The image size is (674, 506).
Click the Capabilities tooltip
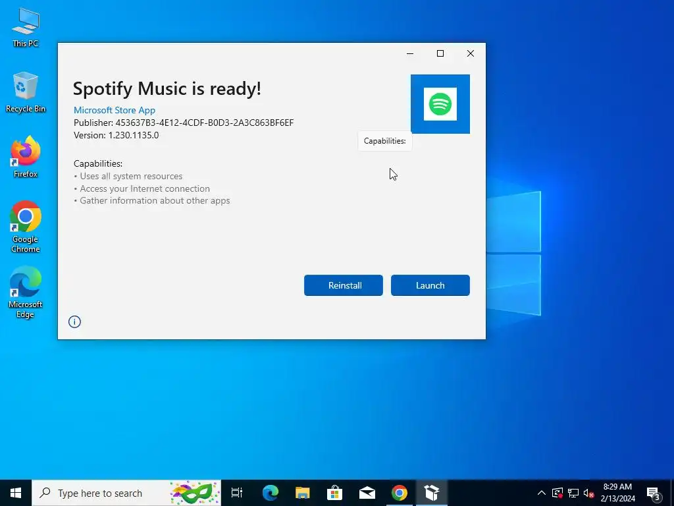(384, 141)
